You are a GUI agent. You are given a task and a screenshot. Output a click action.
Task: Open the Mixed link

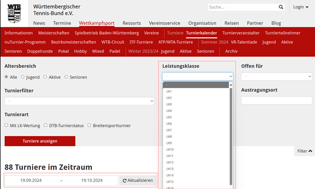tap(98, 51)
